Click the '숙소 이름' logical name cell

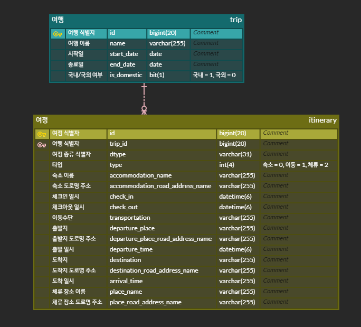(x=78, y=176)
